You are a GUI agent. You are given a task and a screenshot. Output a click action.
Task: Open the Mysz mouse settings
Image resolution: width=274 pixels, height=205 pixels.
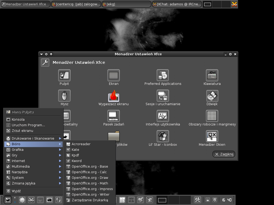[64, 96]
